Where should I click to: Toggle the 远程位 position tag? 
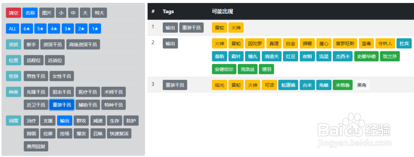tap(34, 60)
